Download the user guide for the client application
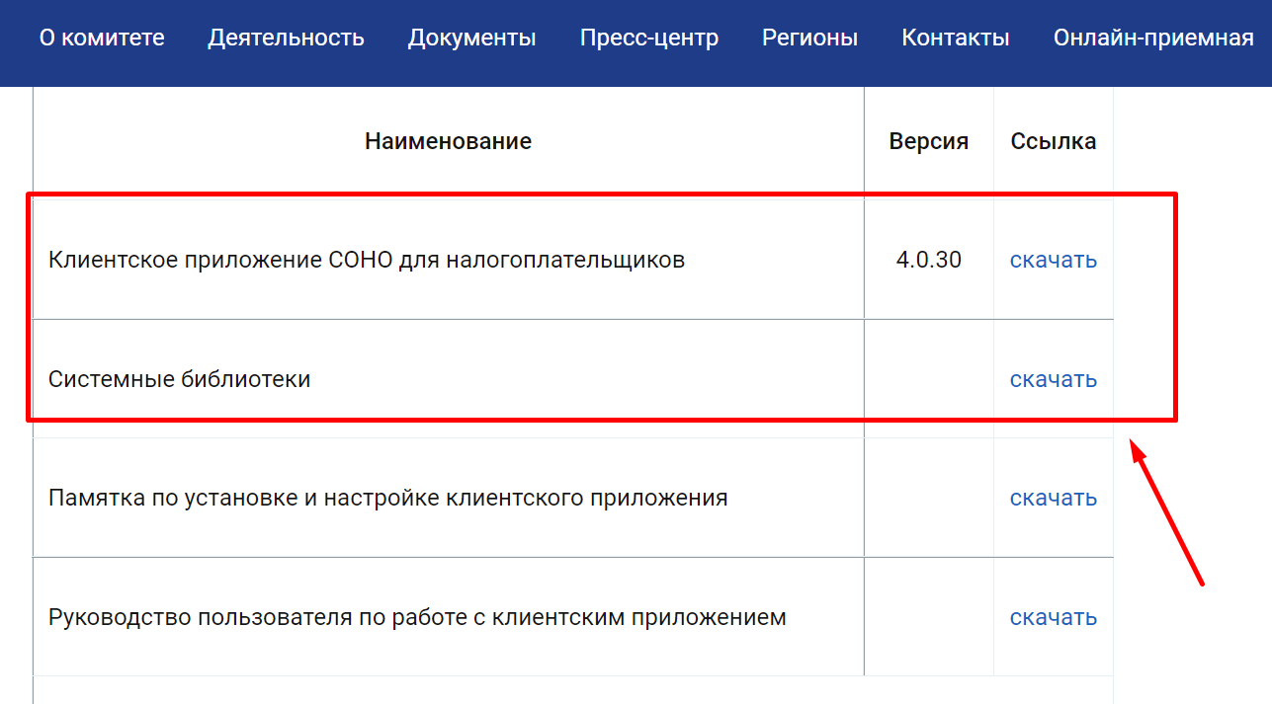This screenshot has width=1272, height=704. tap(1053, 617)
